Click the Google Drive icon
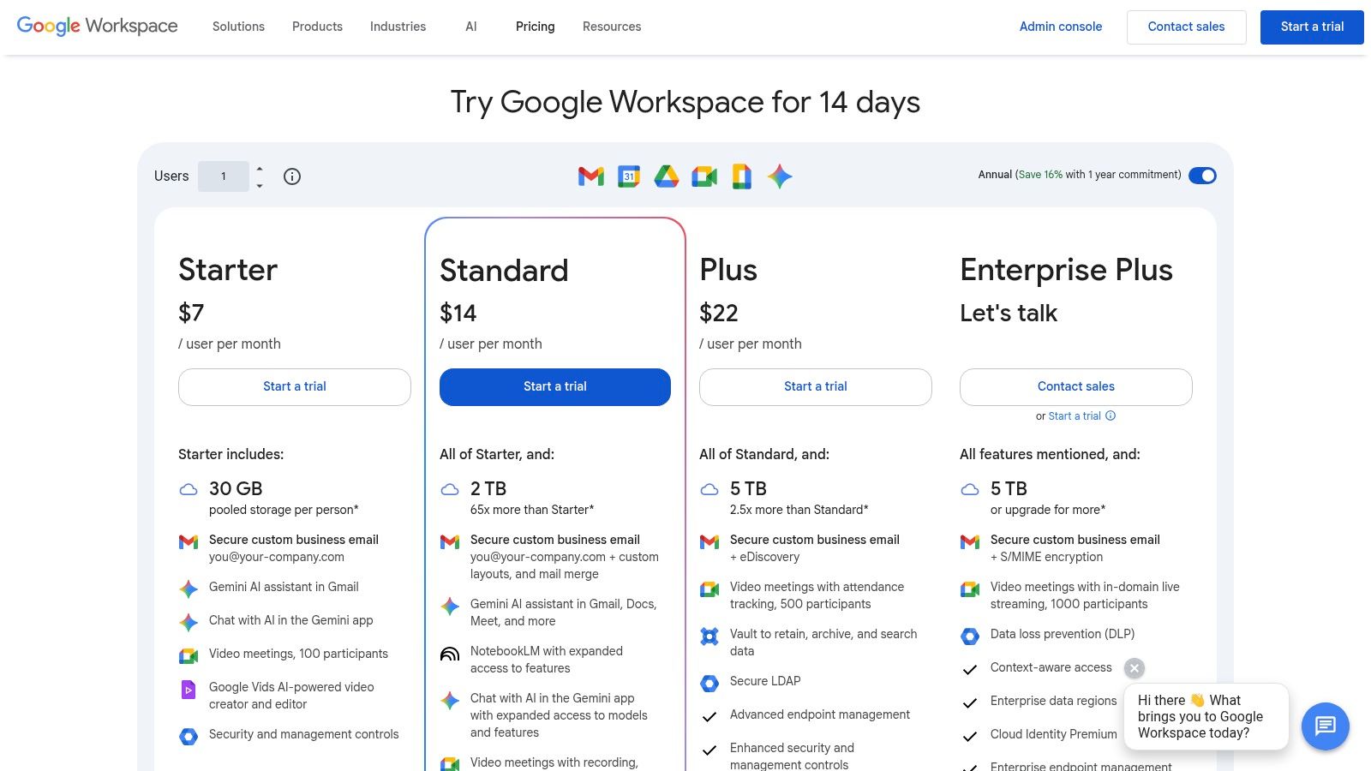Viewport: 1371px width, 771px height. pos(667,176)
